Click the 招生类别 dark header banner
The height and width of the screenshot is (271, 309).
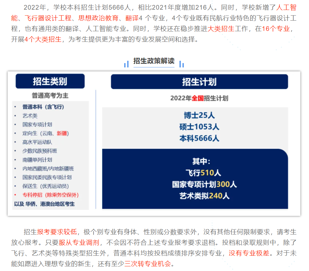[x=50, y=81]
